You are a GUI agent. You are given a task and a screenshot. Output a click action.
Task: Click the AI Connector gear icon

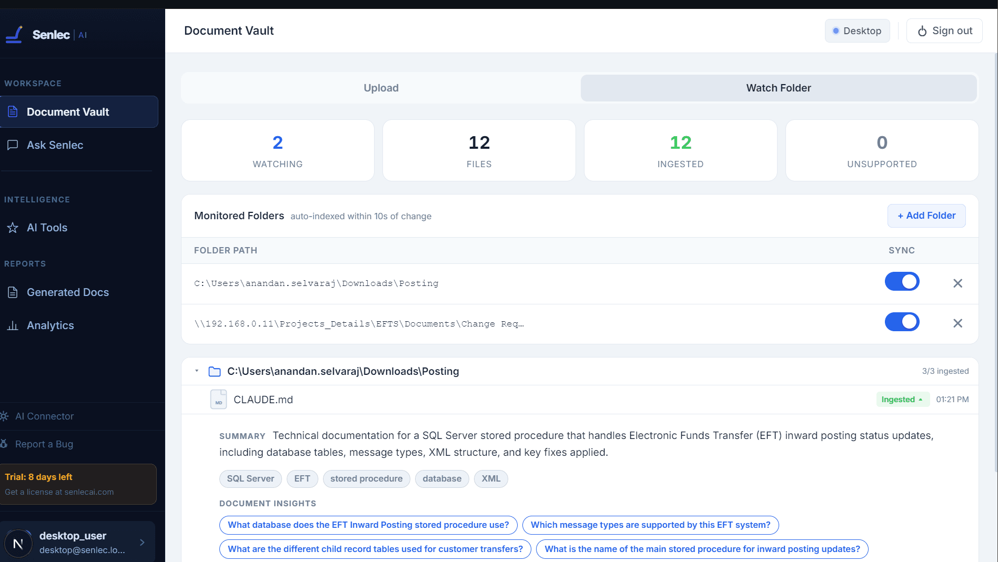coord(4,416)
